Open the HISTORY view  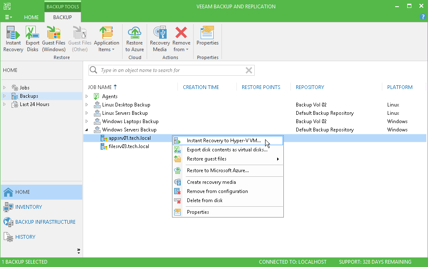tap(42, 237)
